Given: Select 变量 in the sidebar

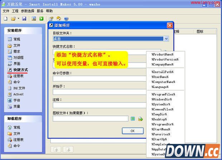Looking at the screenshot, I should tap(14, 106).
